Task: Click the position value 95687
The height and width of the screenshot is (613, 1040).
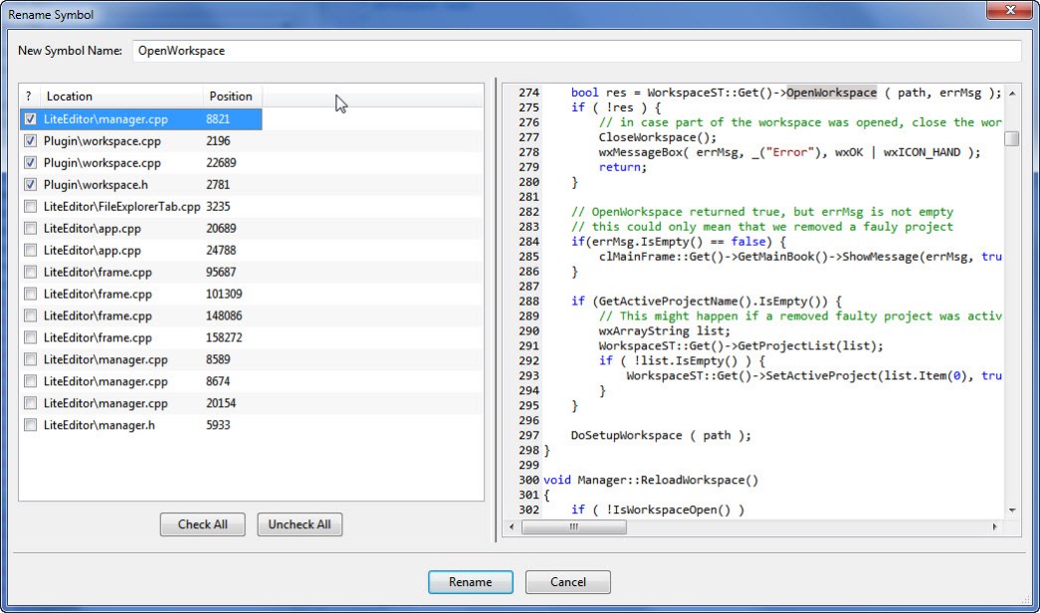Action: tap(222, 273)
